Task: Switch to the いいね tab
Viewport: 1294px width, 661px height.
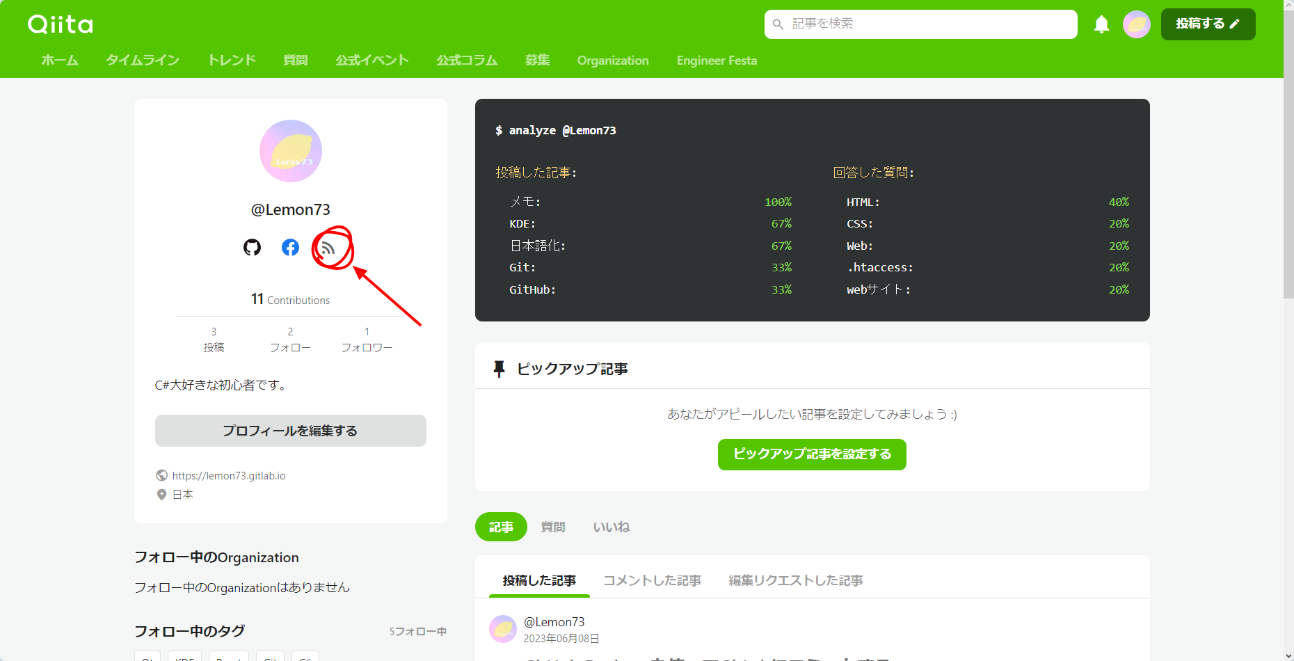Action: pyautogui.click(x=612, y=527)
